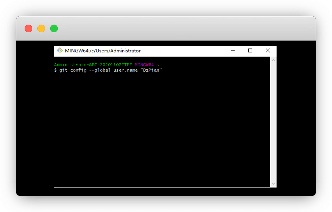The width and height of the screenshot is (332, 212).
Task: Click the scrollbar up arrow in terminal
Action: (274, 60)
